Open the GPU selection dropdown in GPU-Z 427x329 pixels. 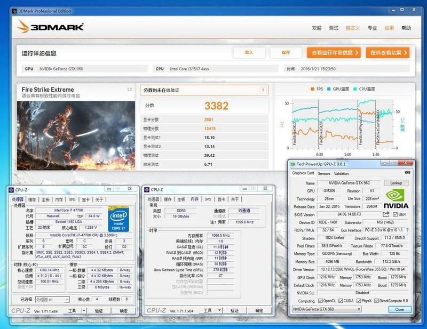[359, 309]
